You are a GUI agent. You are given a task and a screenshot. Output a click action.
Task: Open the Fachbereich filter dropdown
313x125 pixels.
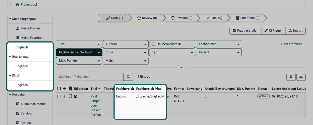(219, 44)
